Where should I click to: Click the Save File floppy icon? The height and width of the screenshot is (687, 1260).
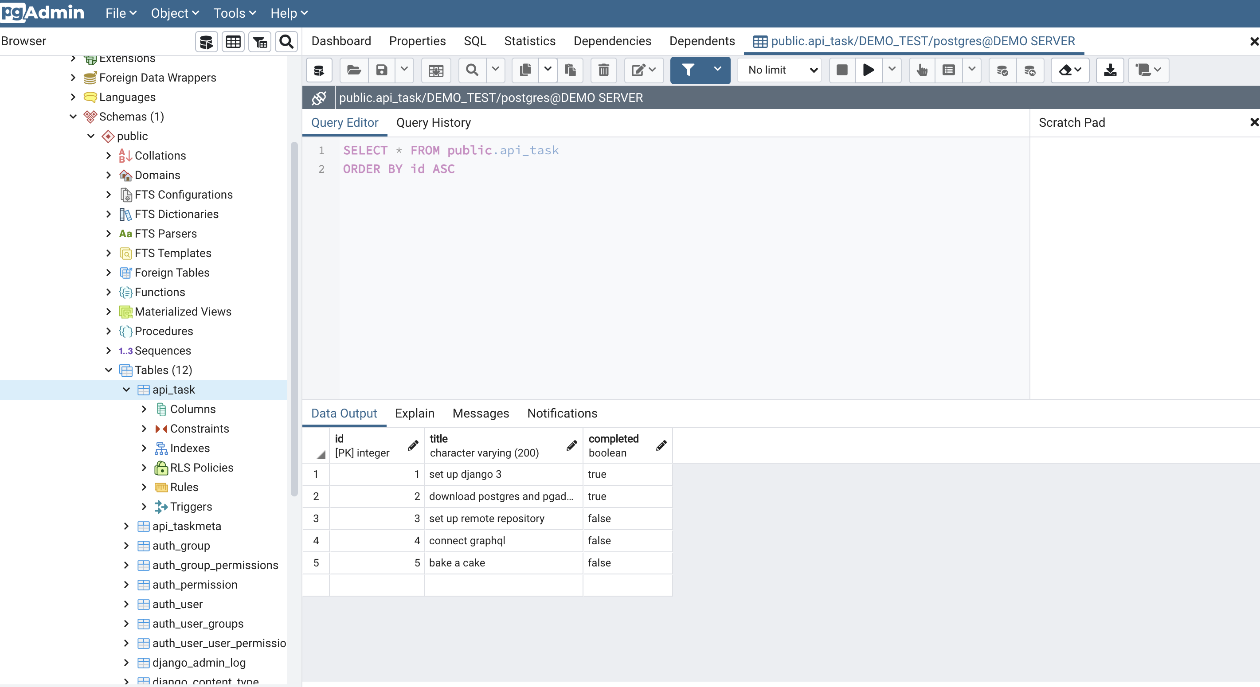382,70
